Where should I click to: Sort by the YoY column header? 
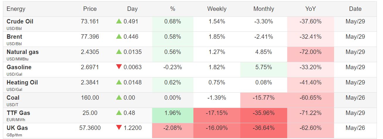(x=310, y=9)
